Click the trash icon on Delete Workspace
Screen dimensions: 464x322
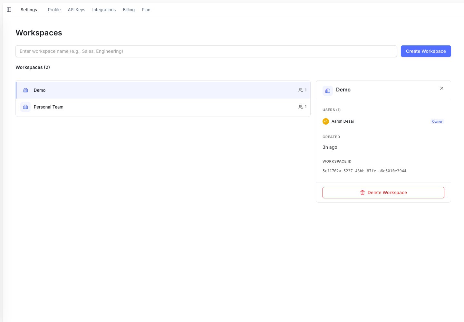[x=362, y=193]
